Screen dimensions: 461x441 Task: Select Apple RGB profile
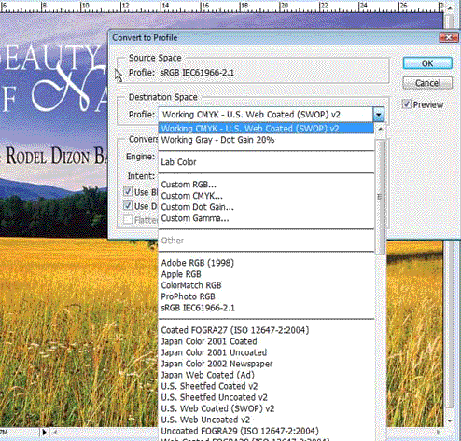266,274
